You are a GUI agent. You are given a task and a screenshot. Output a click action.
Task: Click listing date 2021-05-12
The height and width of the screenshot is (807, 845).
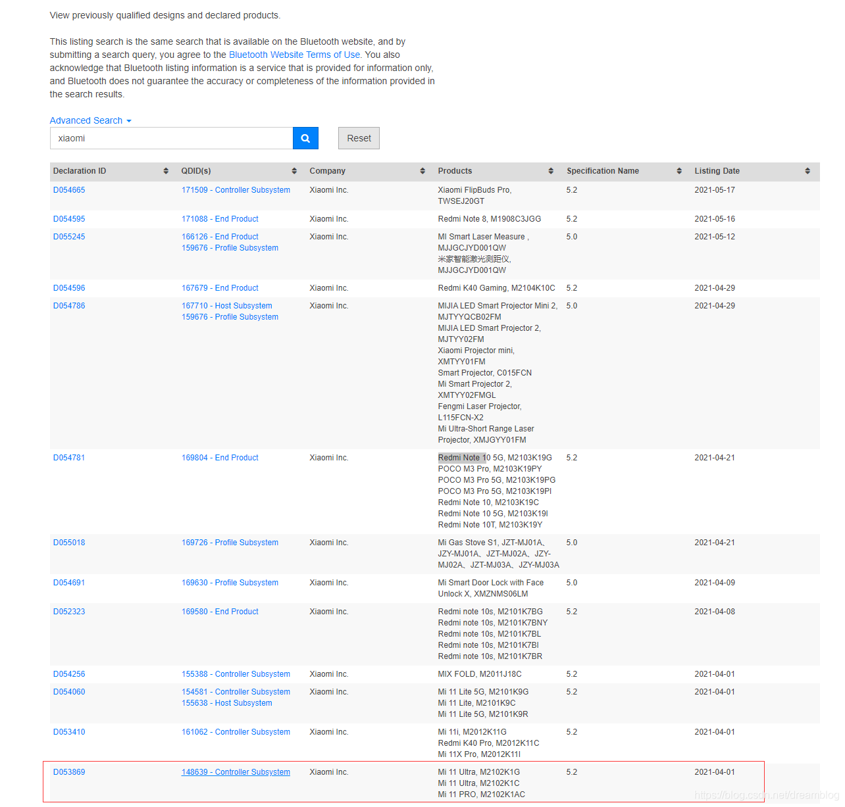715,237
